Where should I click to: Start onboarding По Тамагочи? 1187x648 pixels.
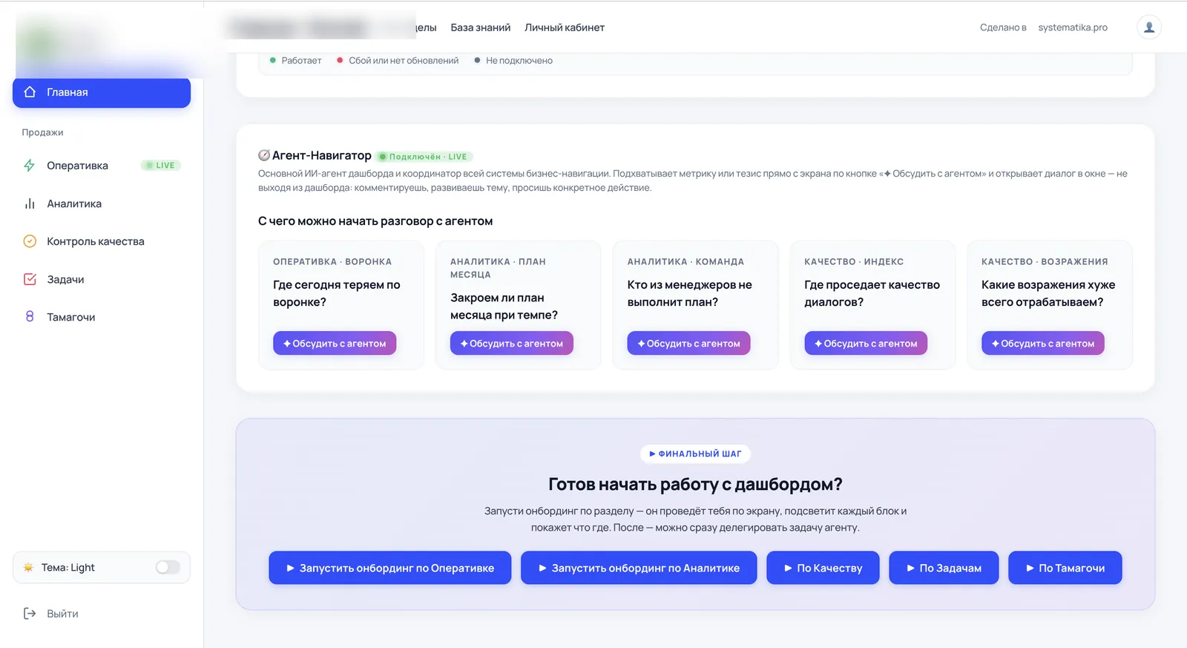tap(1065, 568)
